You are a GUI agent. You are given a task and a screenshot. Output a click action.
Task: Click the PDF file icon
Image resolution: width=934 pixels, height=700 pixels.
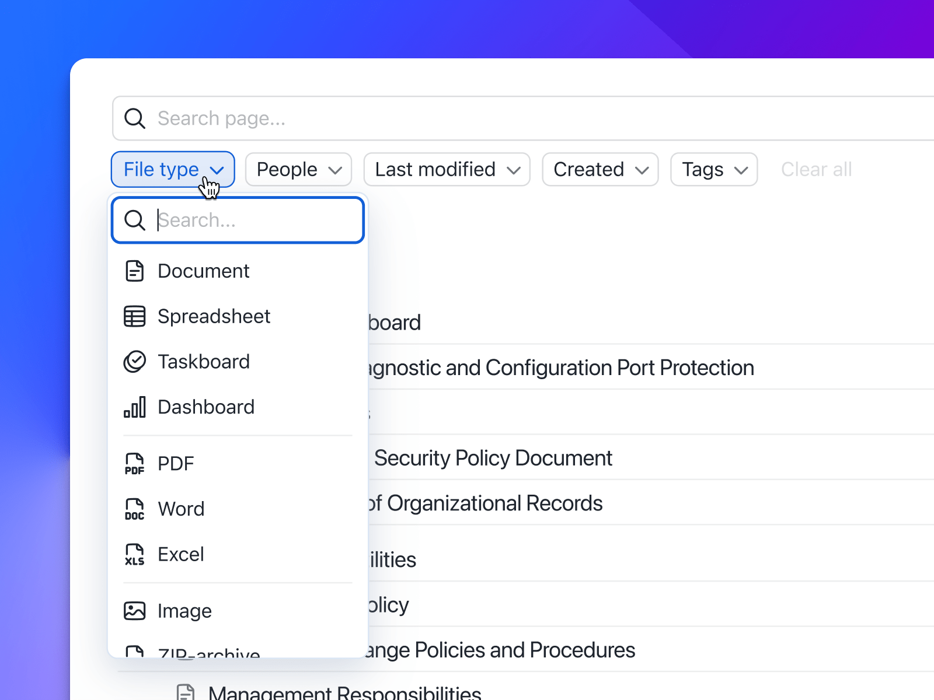pyautogui.click(x=135, y=464)
